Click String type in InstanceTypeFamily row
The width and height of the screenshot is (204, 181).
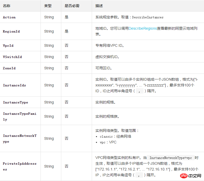[49, 116]
